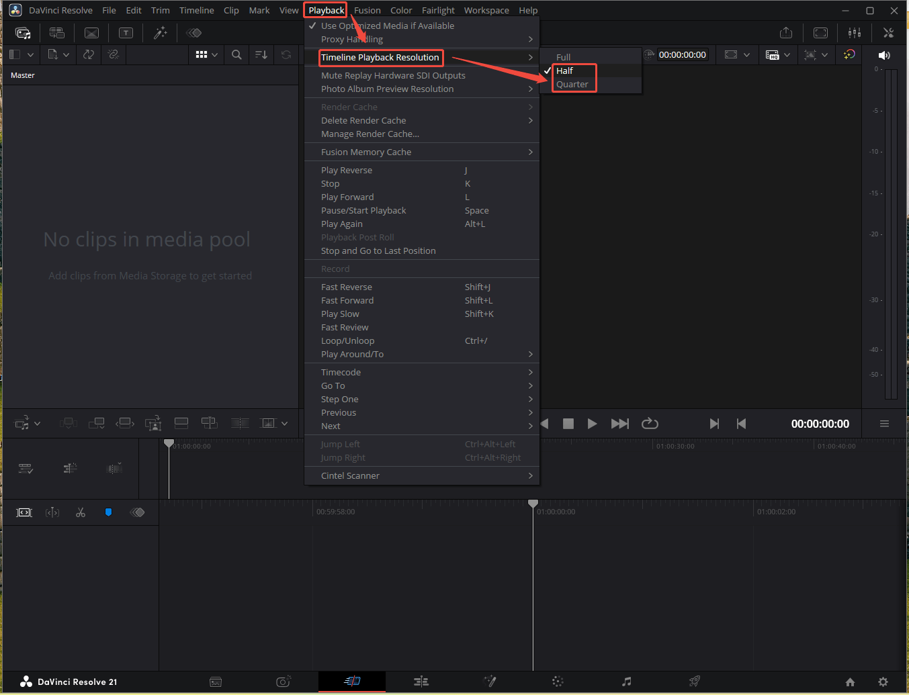Open the Sync Bin icon
The height and width of the screenshot is (695, 909).
(x=57, y=33)
